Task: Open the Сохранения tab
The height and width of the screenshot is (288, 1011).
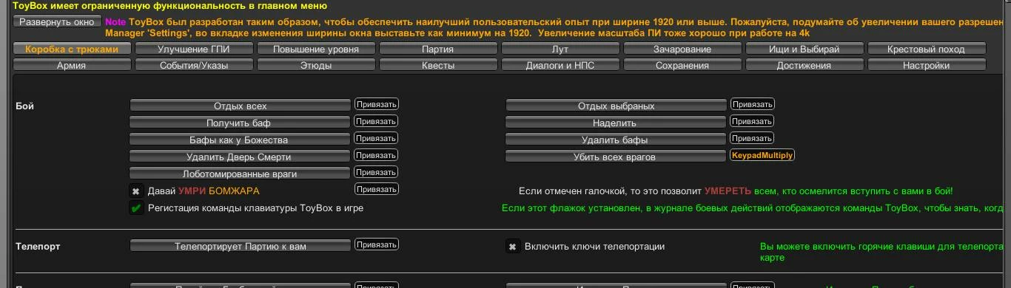Action: (682, 65)
